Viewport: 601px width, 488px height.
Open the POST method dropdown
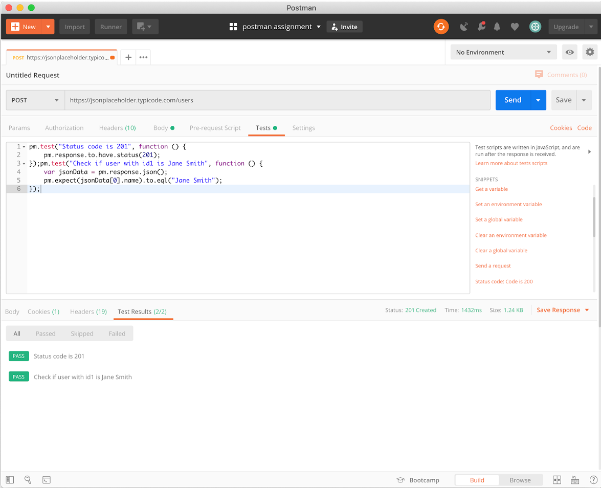[x=35, y=100]
